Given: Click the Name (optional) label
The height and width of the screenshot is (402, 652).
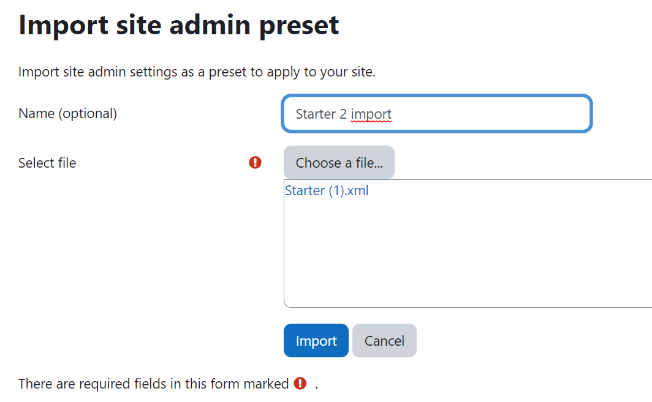Looking at the screenshot, I should (x=68, y=113).
